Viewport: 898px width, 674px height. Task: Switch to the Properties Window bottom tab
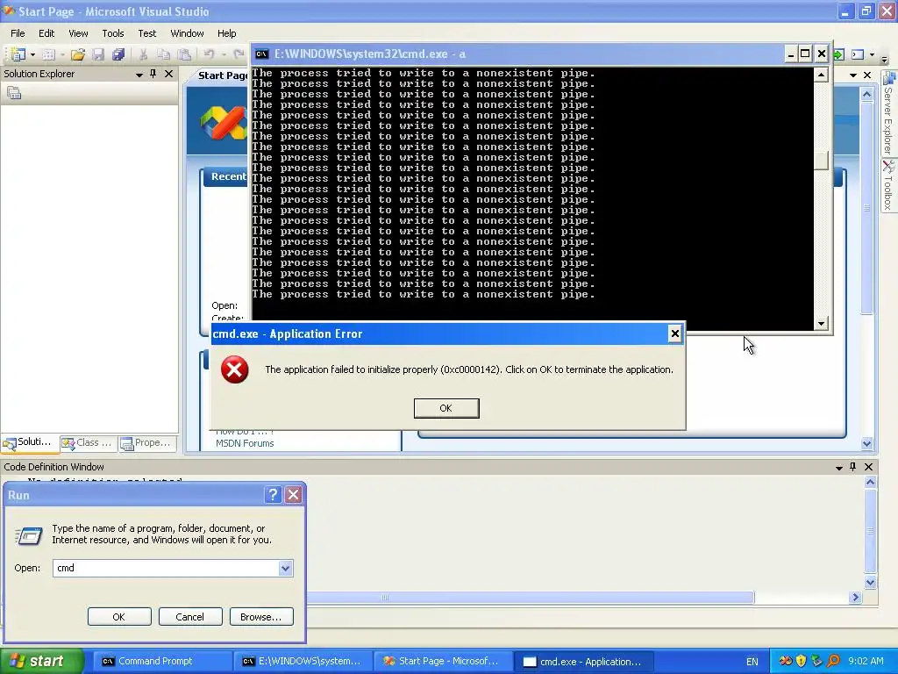coord(147,442)
